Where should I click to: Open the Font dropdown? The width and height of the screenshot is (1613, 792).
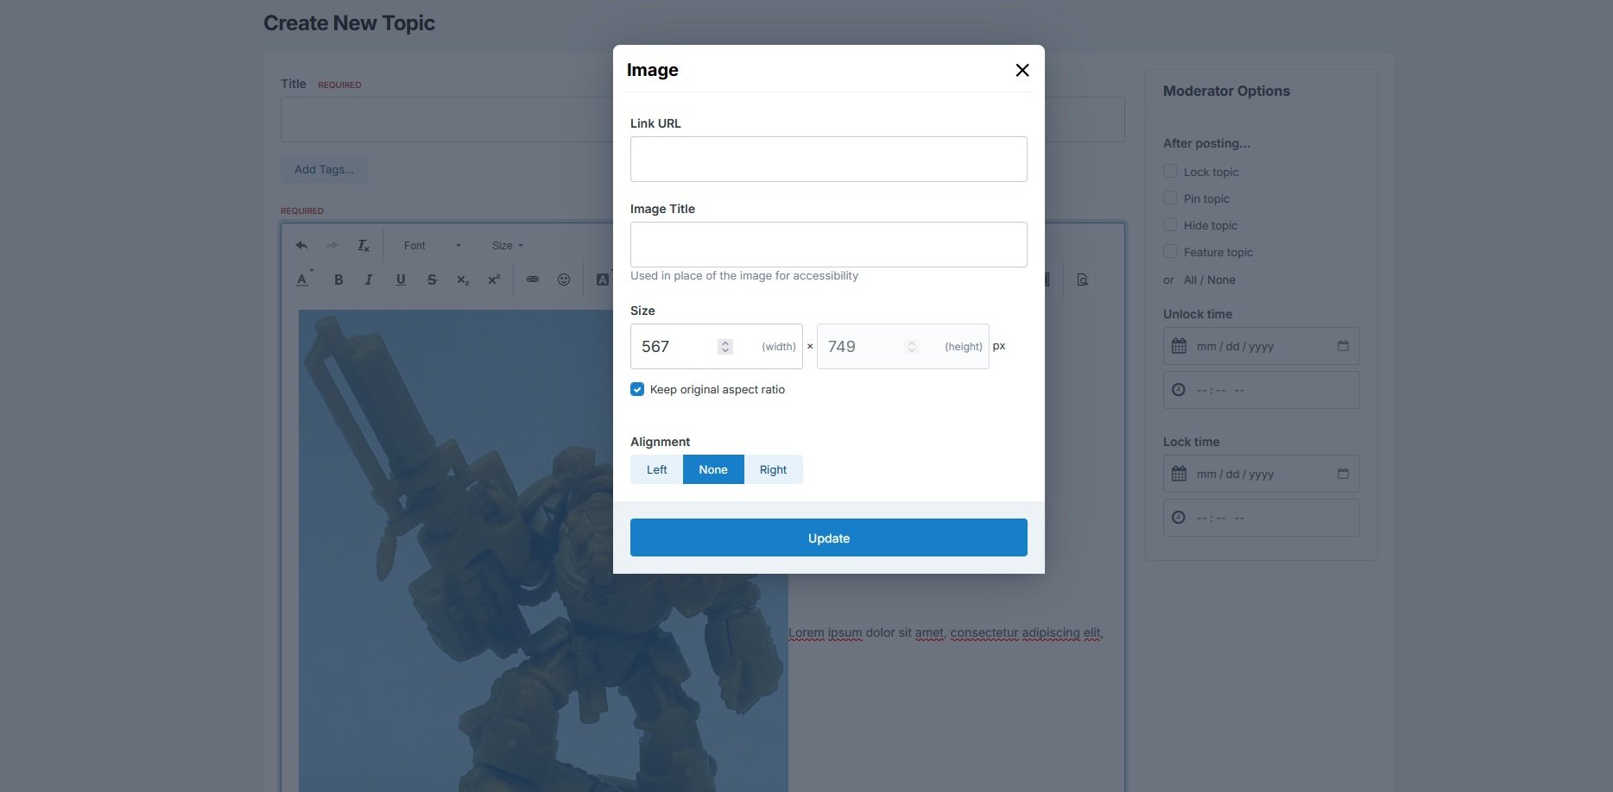432,246
